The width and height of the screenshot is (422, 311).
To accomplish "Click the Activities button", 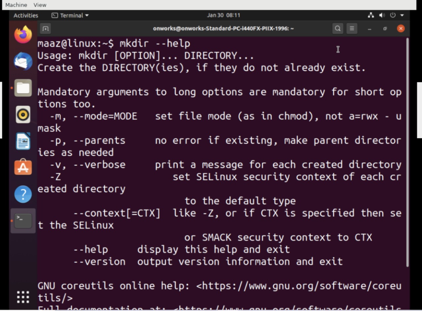I will click(26, 15).
